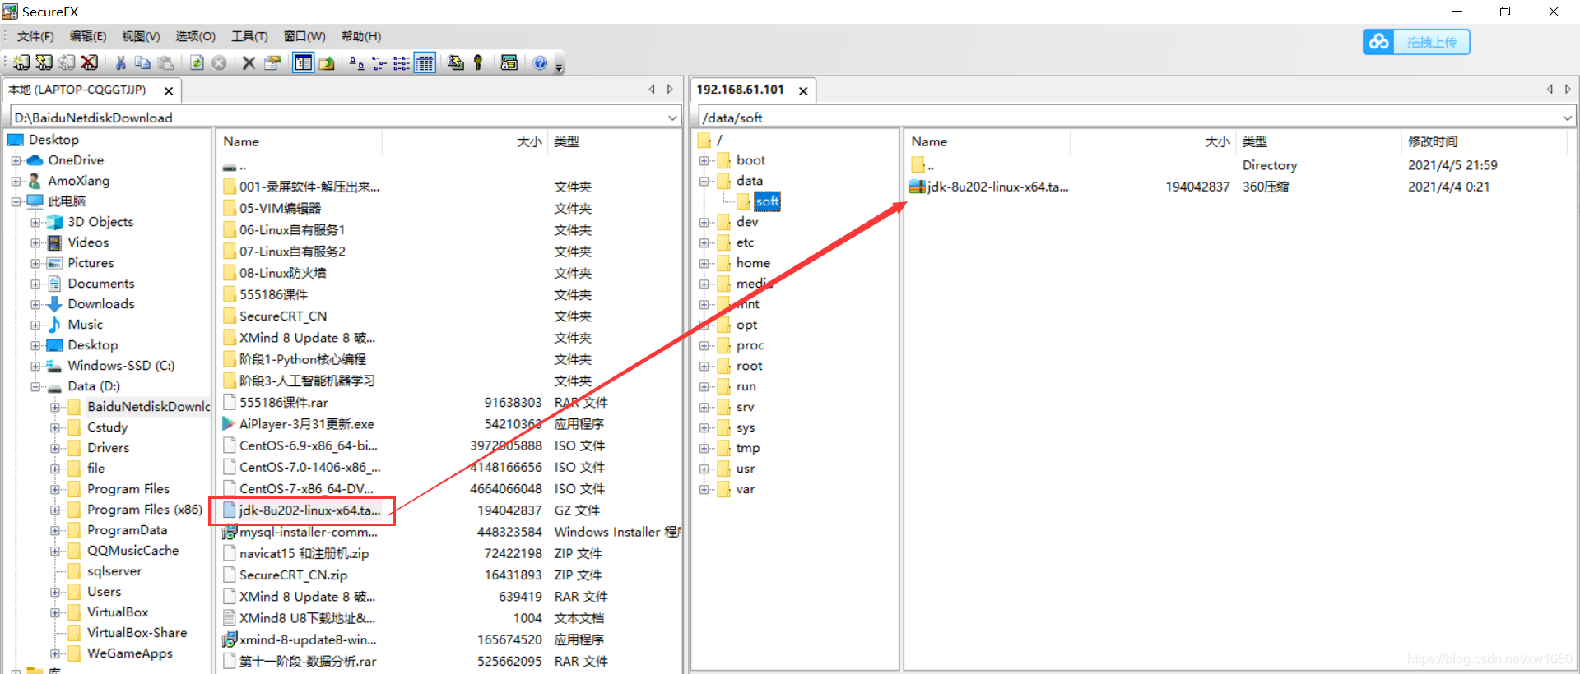Viewport: 1580px width, 674px height.
Task: Select the SecureCRT_CN.zip file
Action: click(286, 575)
